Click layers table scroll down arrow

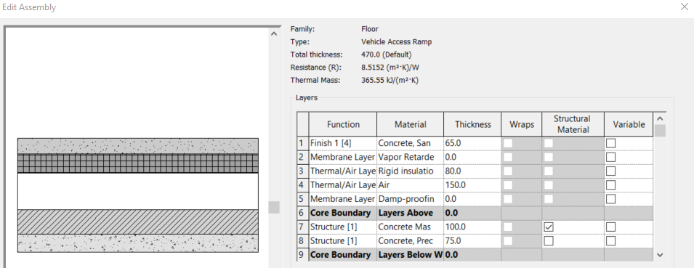click(x=661, y=255)
